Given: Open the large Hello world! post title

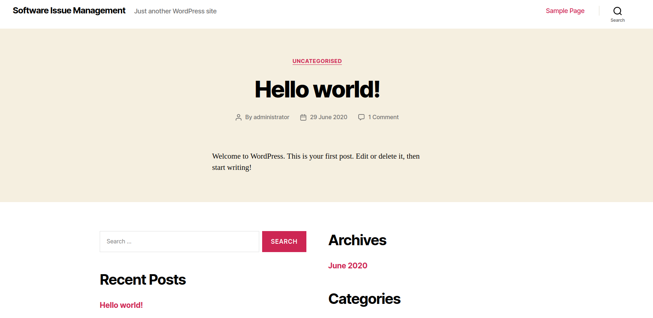Looking at the screenshot, I should tap(317, 89).
